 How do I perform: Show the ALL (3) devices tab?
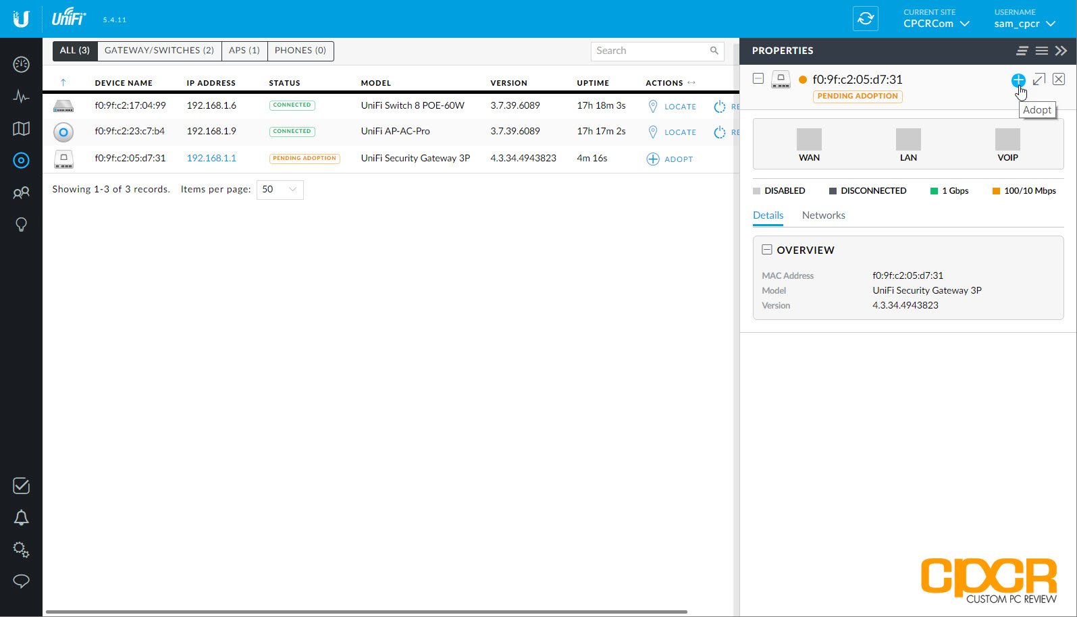coord(75,51)
